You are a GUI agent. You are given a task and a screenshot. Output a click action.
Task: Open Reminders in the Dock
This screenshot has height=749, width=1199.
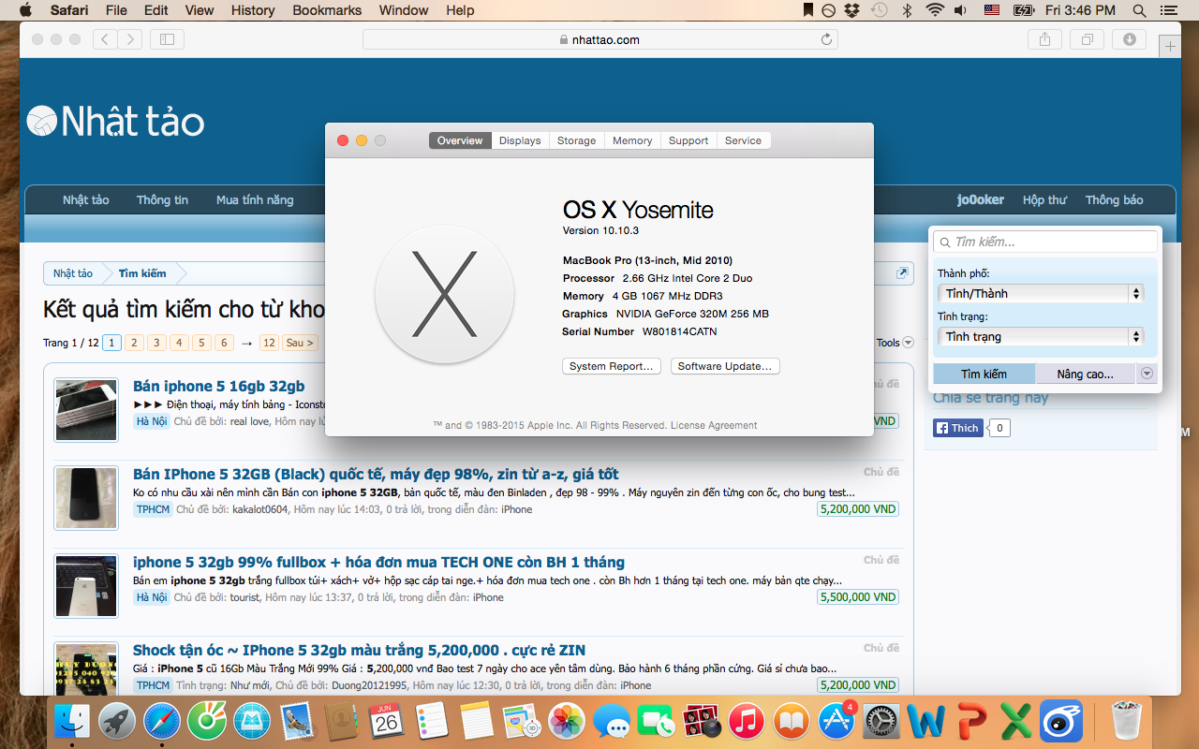(x=432, y=721)
